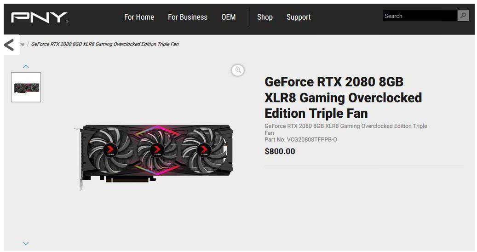The width and height of the screenshot is (477, 252).
Task: Show the next thumbnail with the down chevron
Action: click(26, 243)
